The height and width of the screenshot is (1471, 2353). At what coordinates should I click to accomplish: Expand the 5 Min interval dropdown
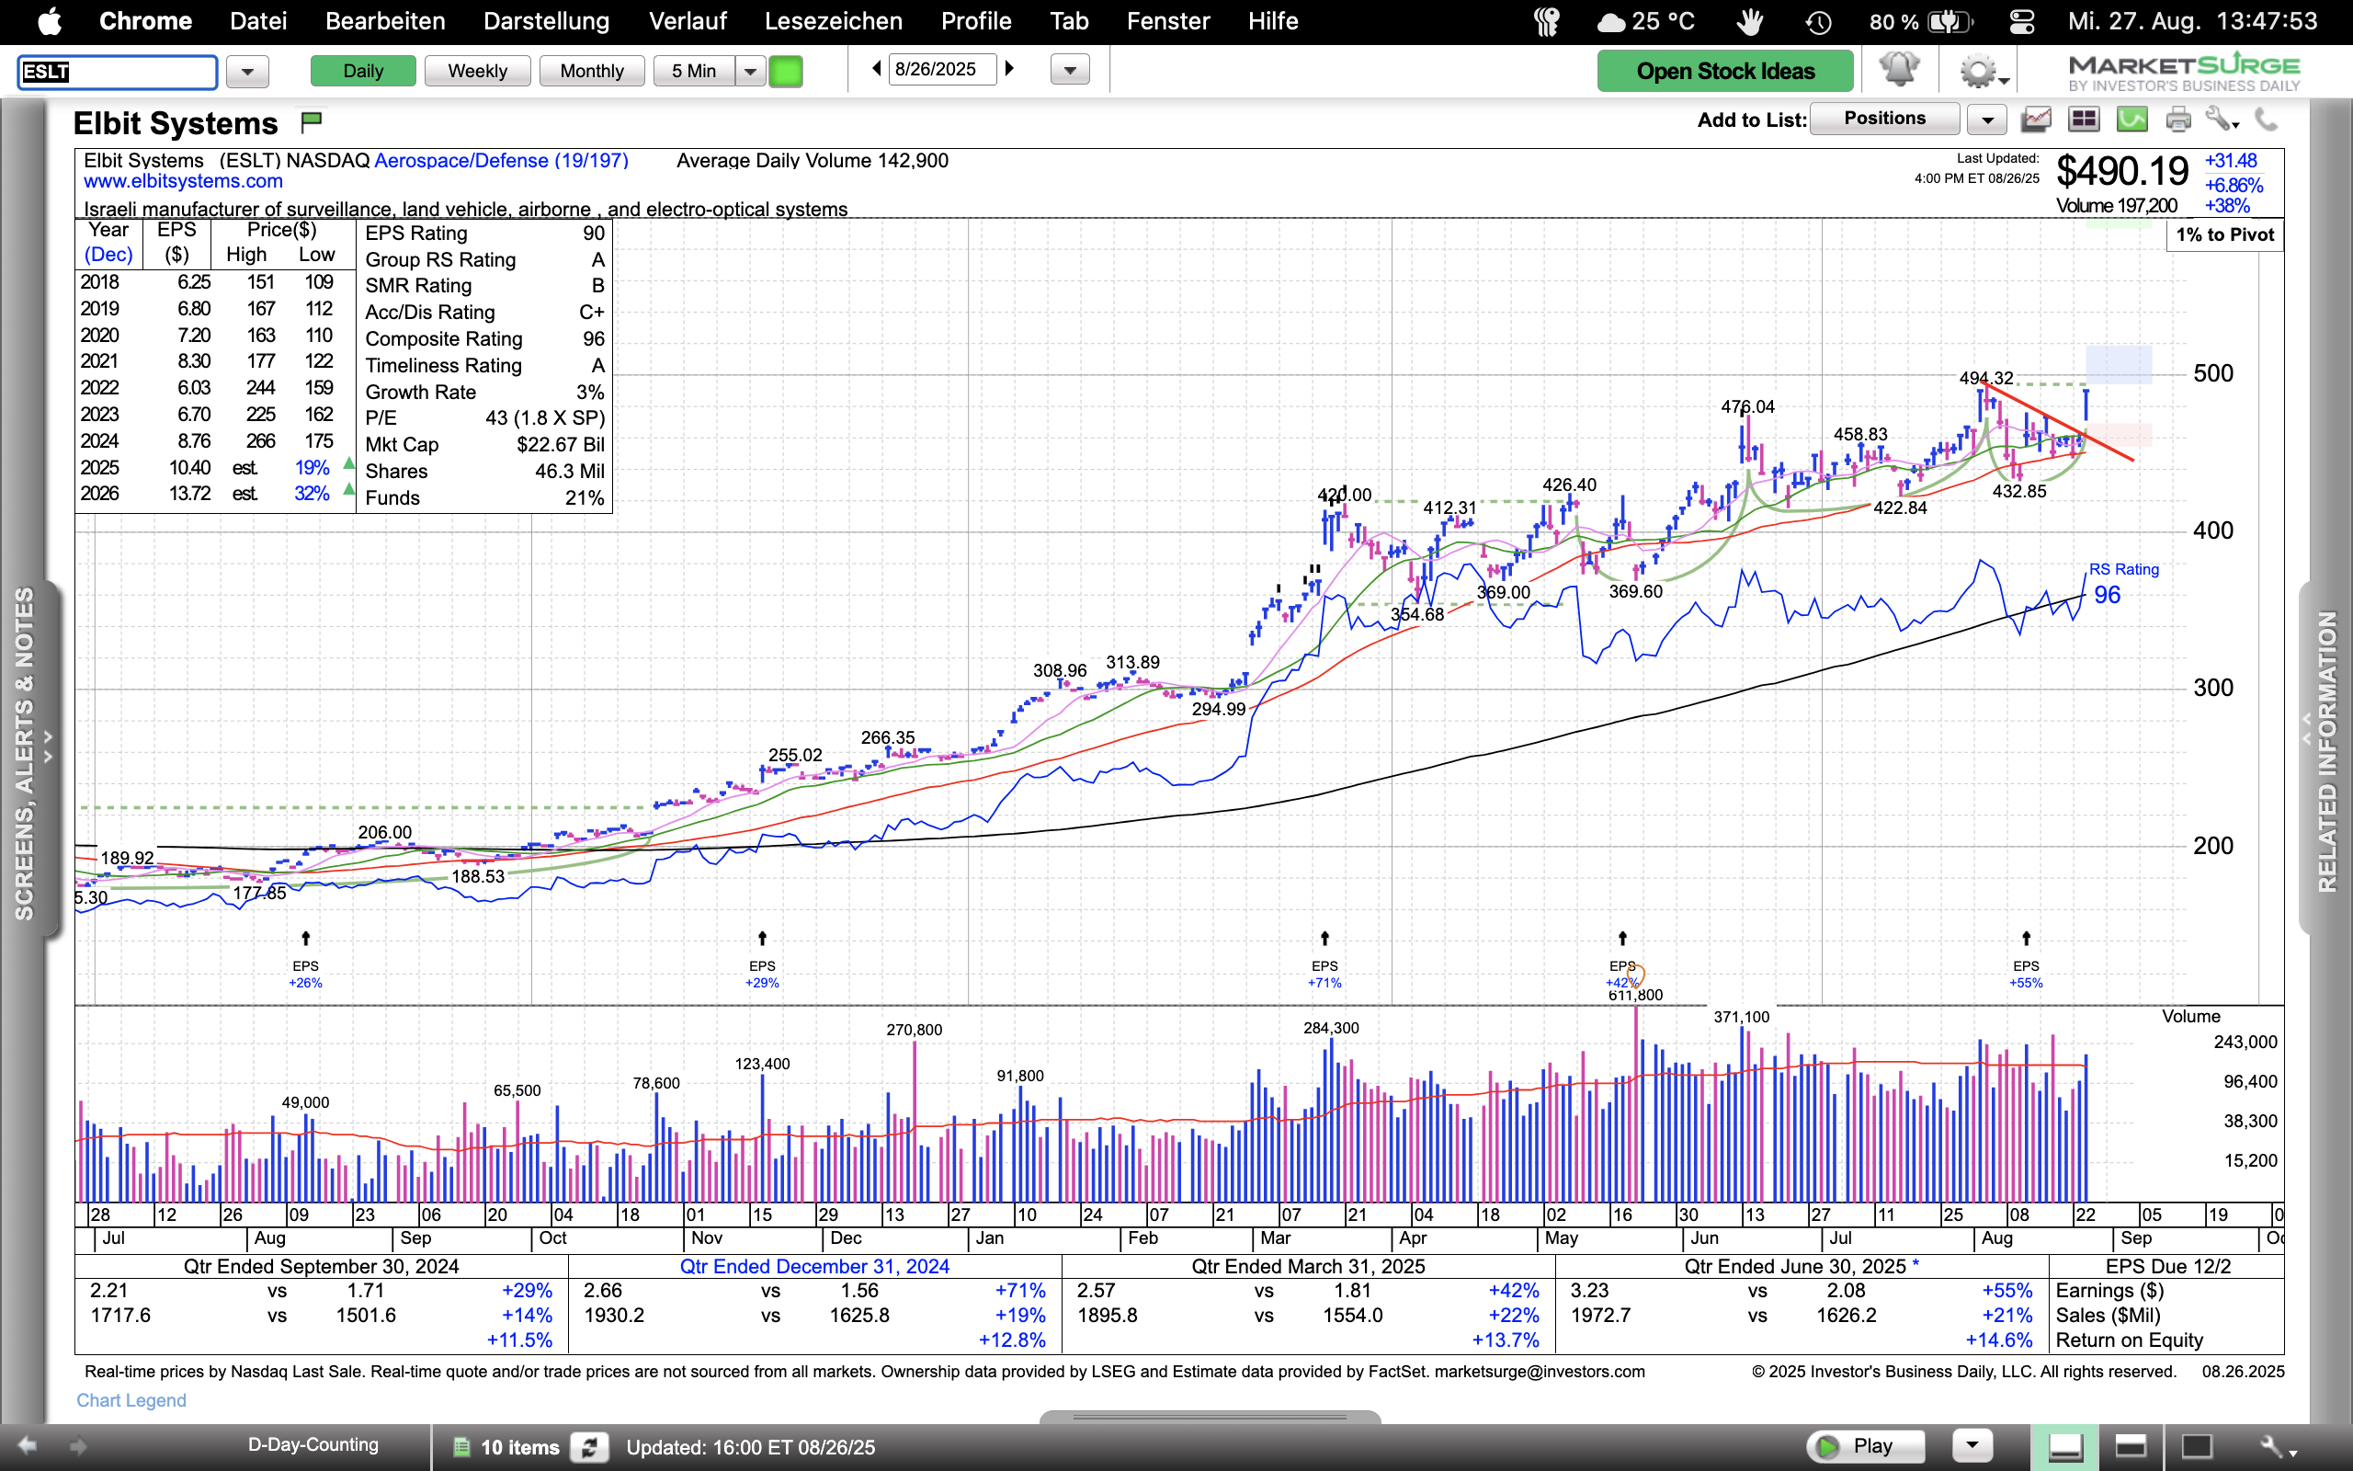coord(750,71)
